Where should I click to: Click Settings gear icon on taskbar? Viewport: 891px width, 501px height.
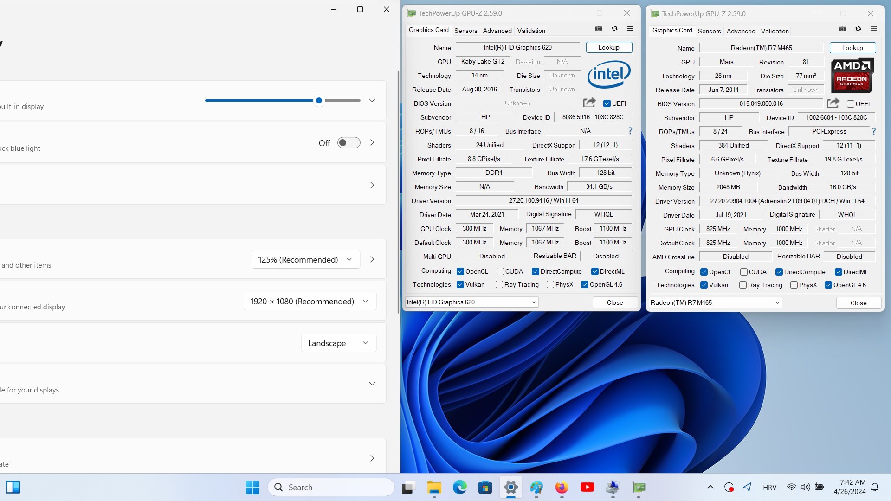pos(511,487)
